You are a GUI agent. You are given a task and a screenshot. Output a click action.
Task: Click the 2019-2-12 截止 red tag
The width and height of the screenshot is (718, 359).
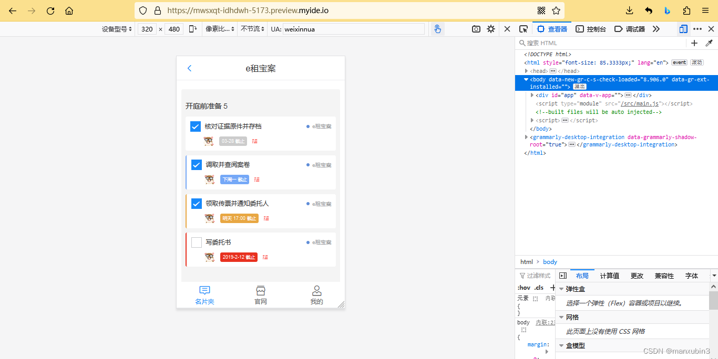tap(239, 257)
